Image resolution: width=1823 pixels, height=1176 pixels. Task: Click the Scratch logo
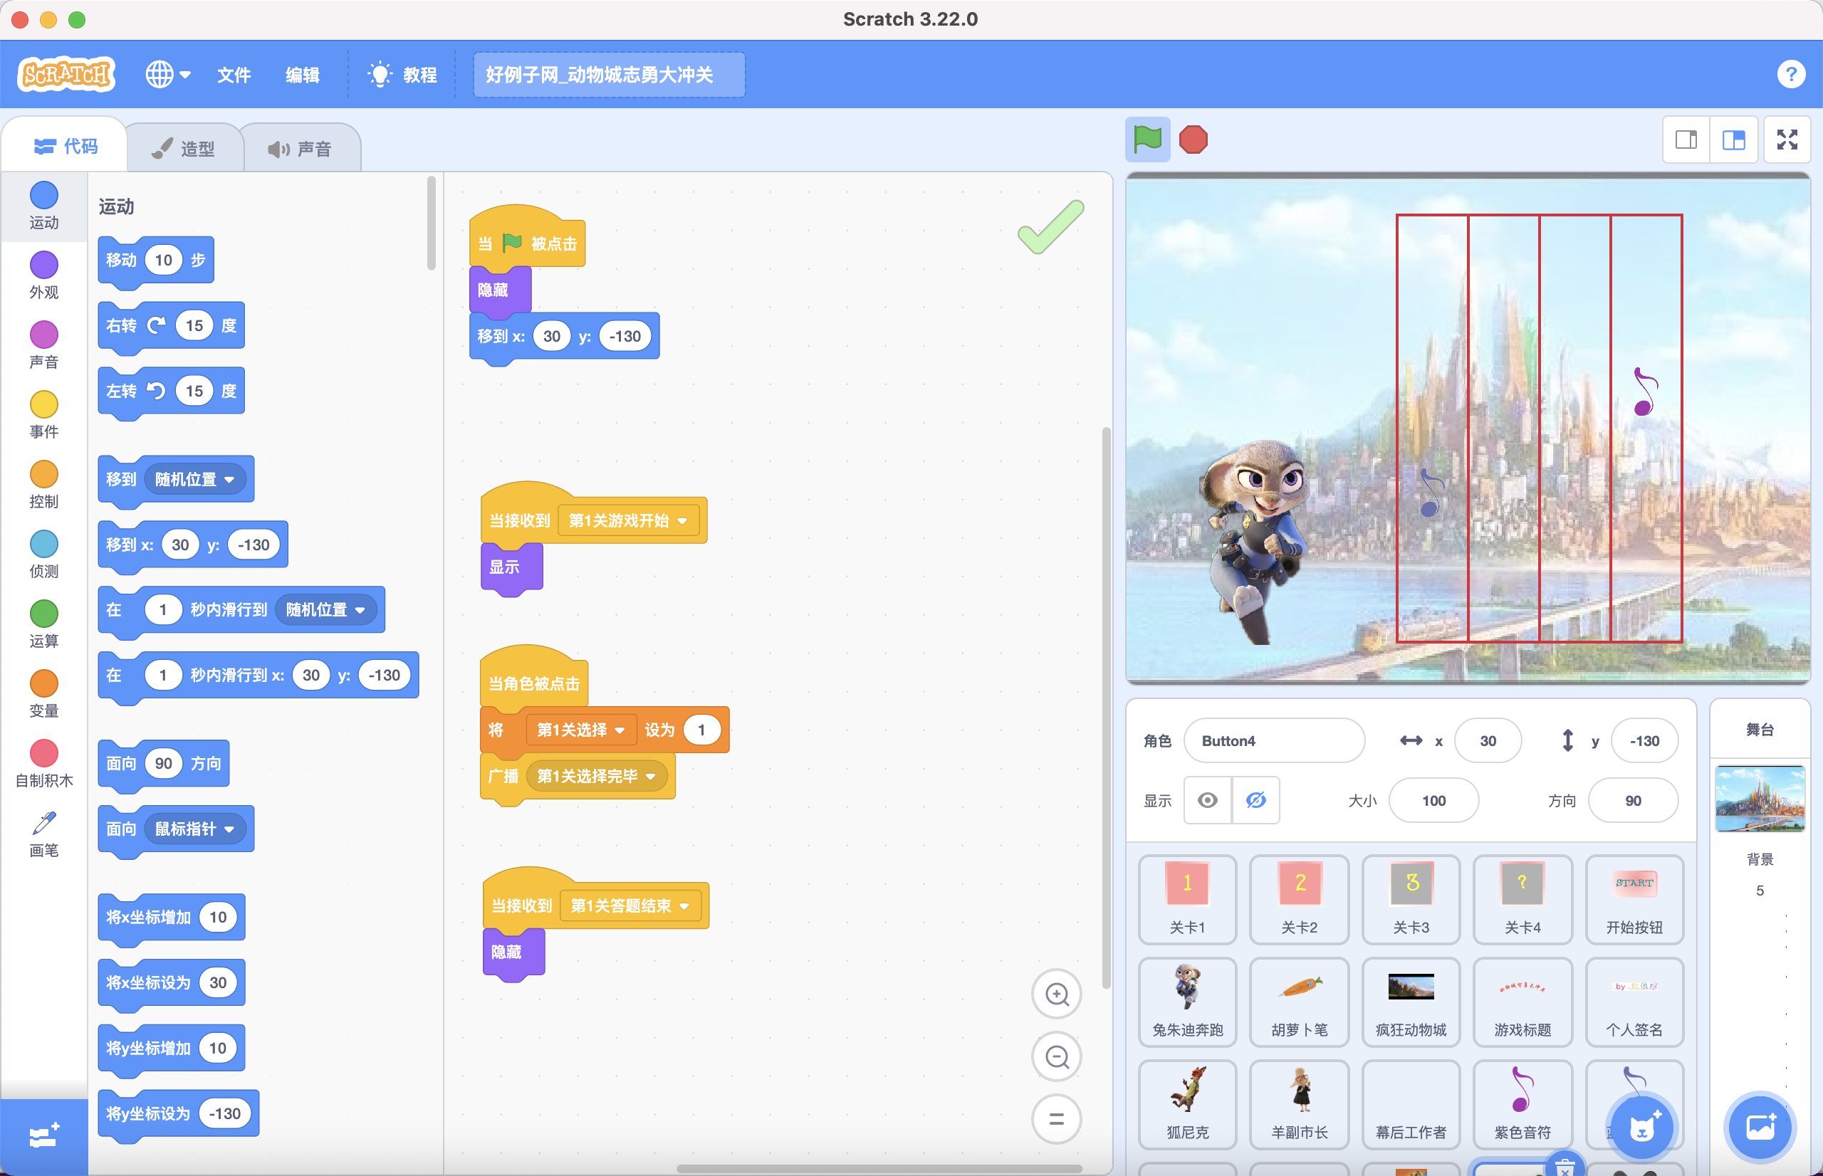66,74
